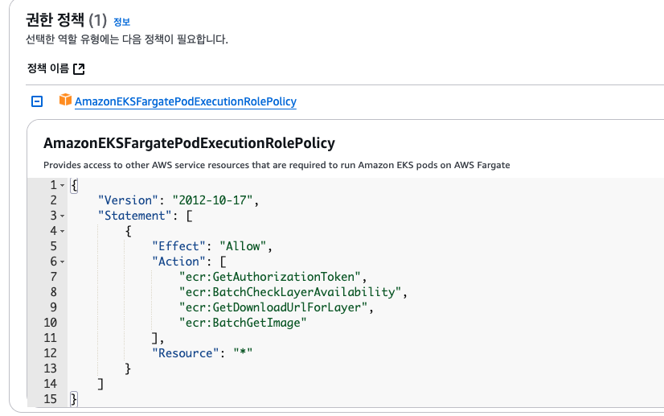Image resolution: width=664 pixels, height=416 pixels.
Task: Fold the Statement array at line 3
Action: (62, 216)
